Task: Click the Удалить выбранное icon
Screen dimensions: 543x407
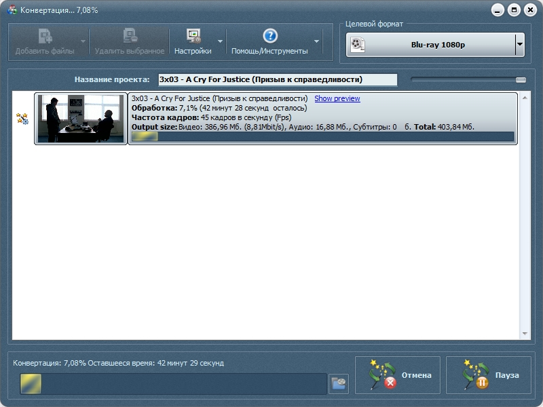Action: (x=130, y=36)
